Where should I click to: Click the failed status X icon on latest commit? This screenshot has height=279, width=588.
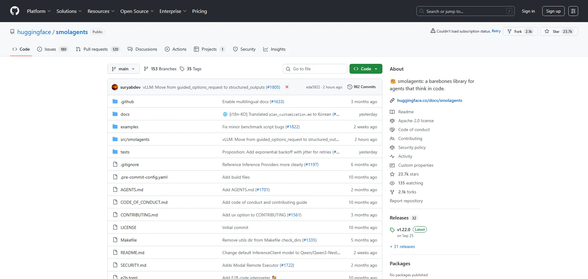pyautogui.click(x=287, y=87)
